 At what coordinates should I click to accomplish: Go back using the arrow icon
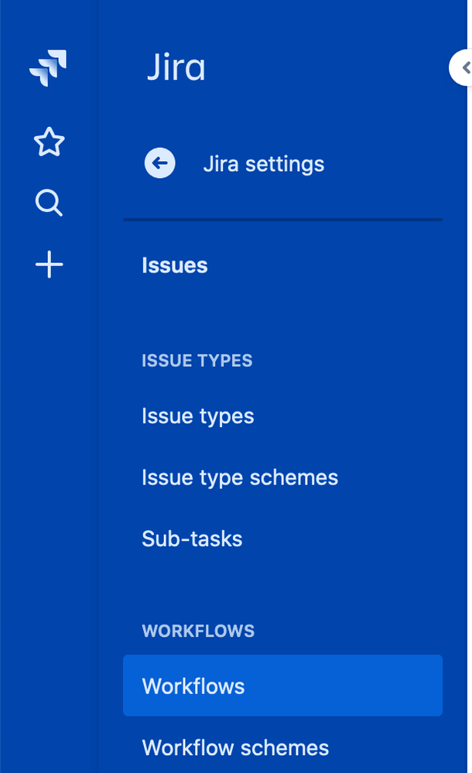tap(160, 162)
